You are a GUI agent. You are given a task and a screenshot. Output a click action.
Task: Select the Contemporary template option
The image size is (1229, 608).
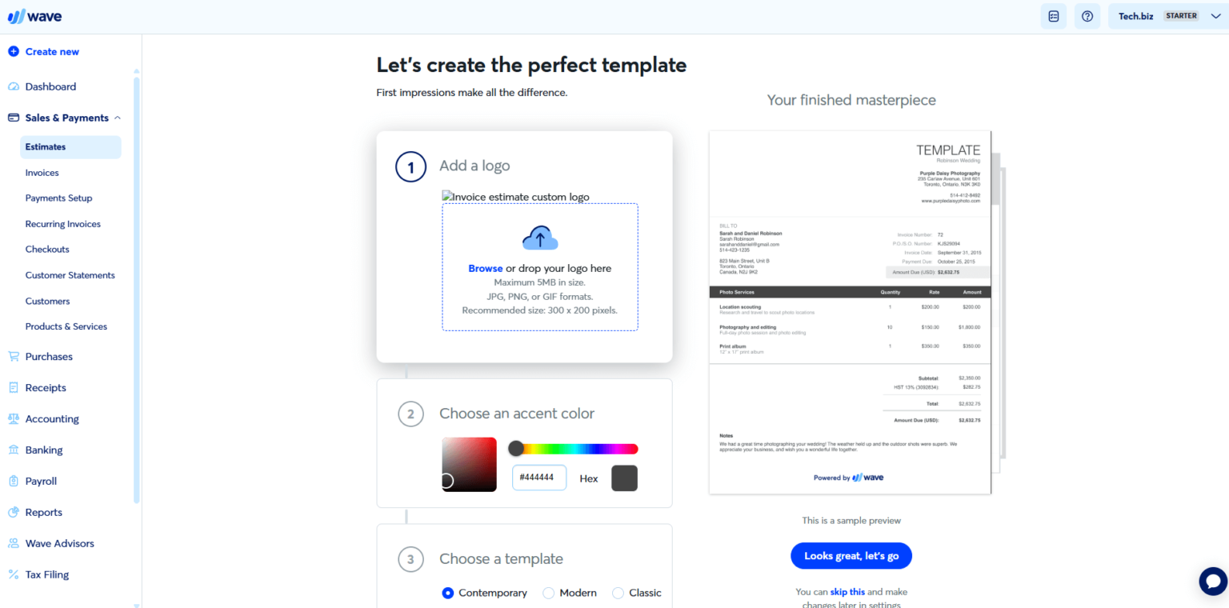point(448,593)
